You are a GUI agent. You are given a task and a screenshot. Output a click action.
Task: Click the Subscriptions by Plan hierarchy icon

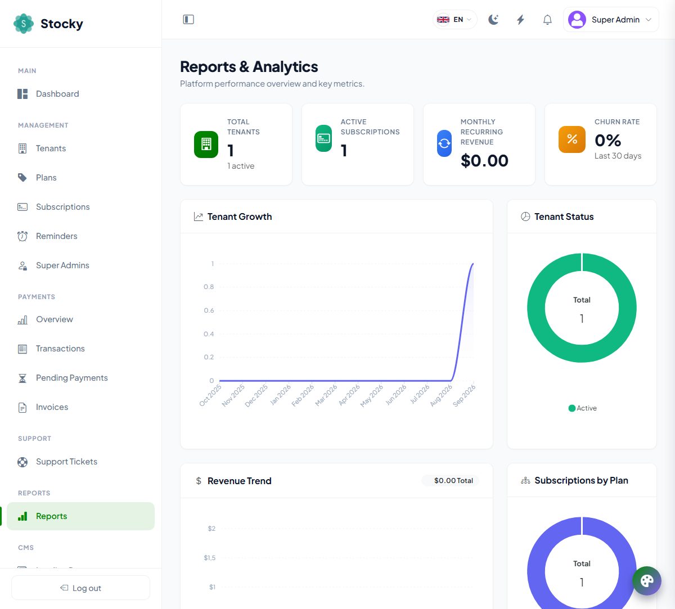tap(525, 480)
